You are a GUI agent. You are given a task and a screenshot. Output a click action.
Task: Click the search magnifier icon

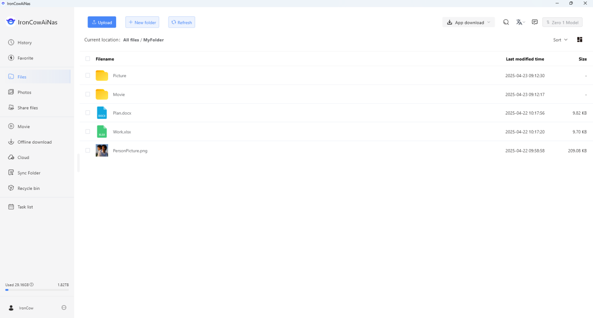pyautogui.click(x=506, y=22)
